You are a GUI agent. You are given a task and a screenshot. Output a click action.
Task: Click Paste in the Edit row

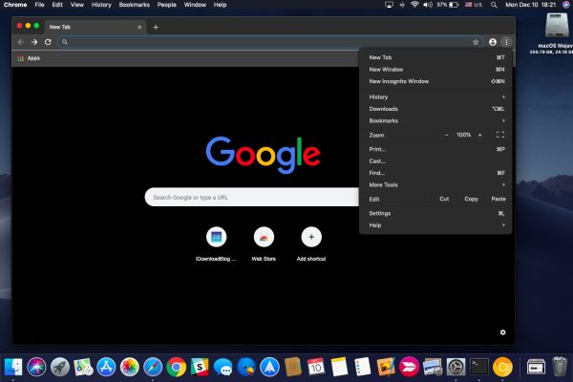click(x=499, y=199)
